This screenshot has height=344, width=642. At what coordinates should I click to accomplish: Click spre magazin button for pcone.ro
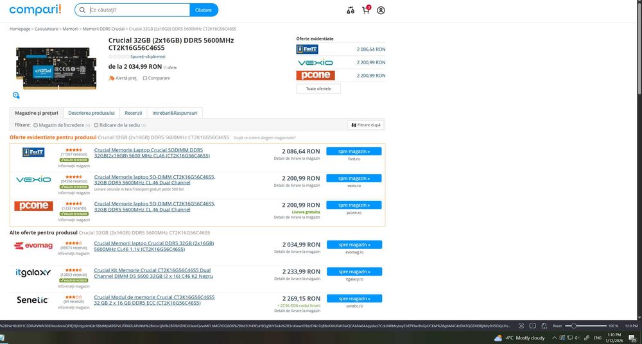click(354, 205)
